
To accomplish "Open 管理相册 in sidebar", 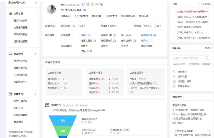I will (x=18, y=122).
